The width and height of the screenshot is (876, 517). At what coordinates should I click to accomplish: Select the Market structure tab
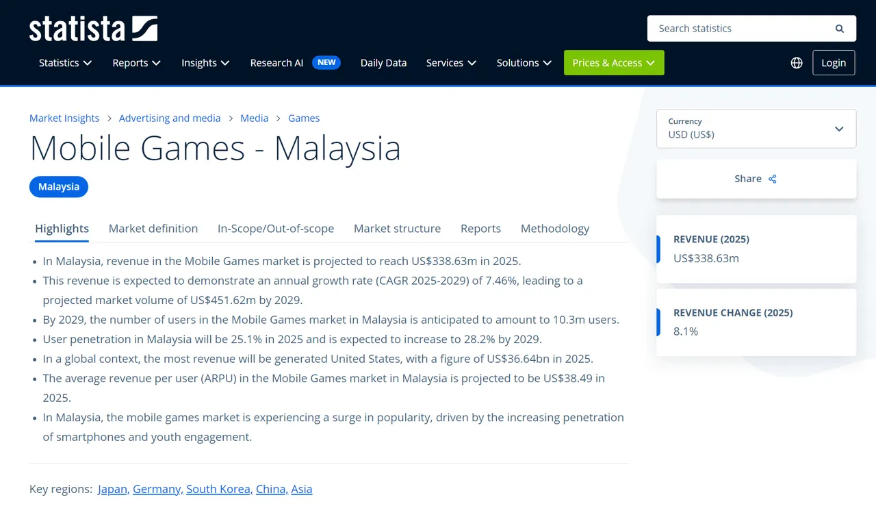tap(397, 229)
